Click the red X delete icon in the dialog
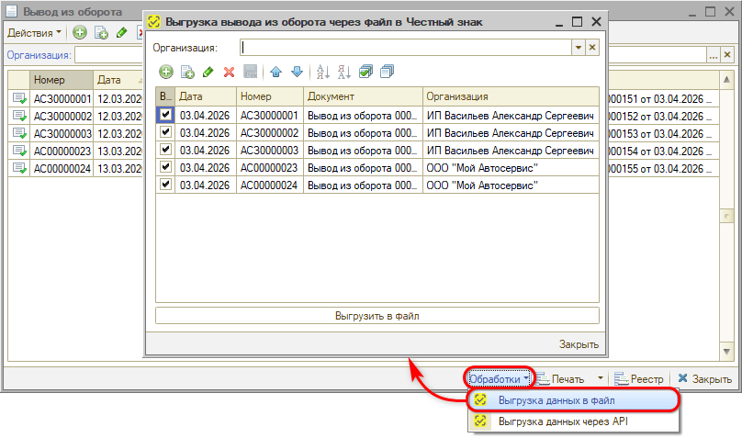 tap(230, 72)
